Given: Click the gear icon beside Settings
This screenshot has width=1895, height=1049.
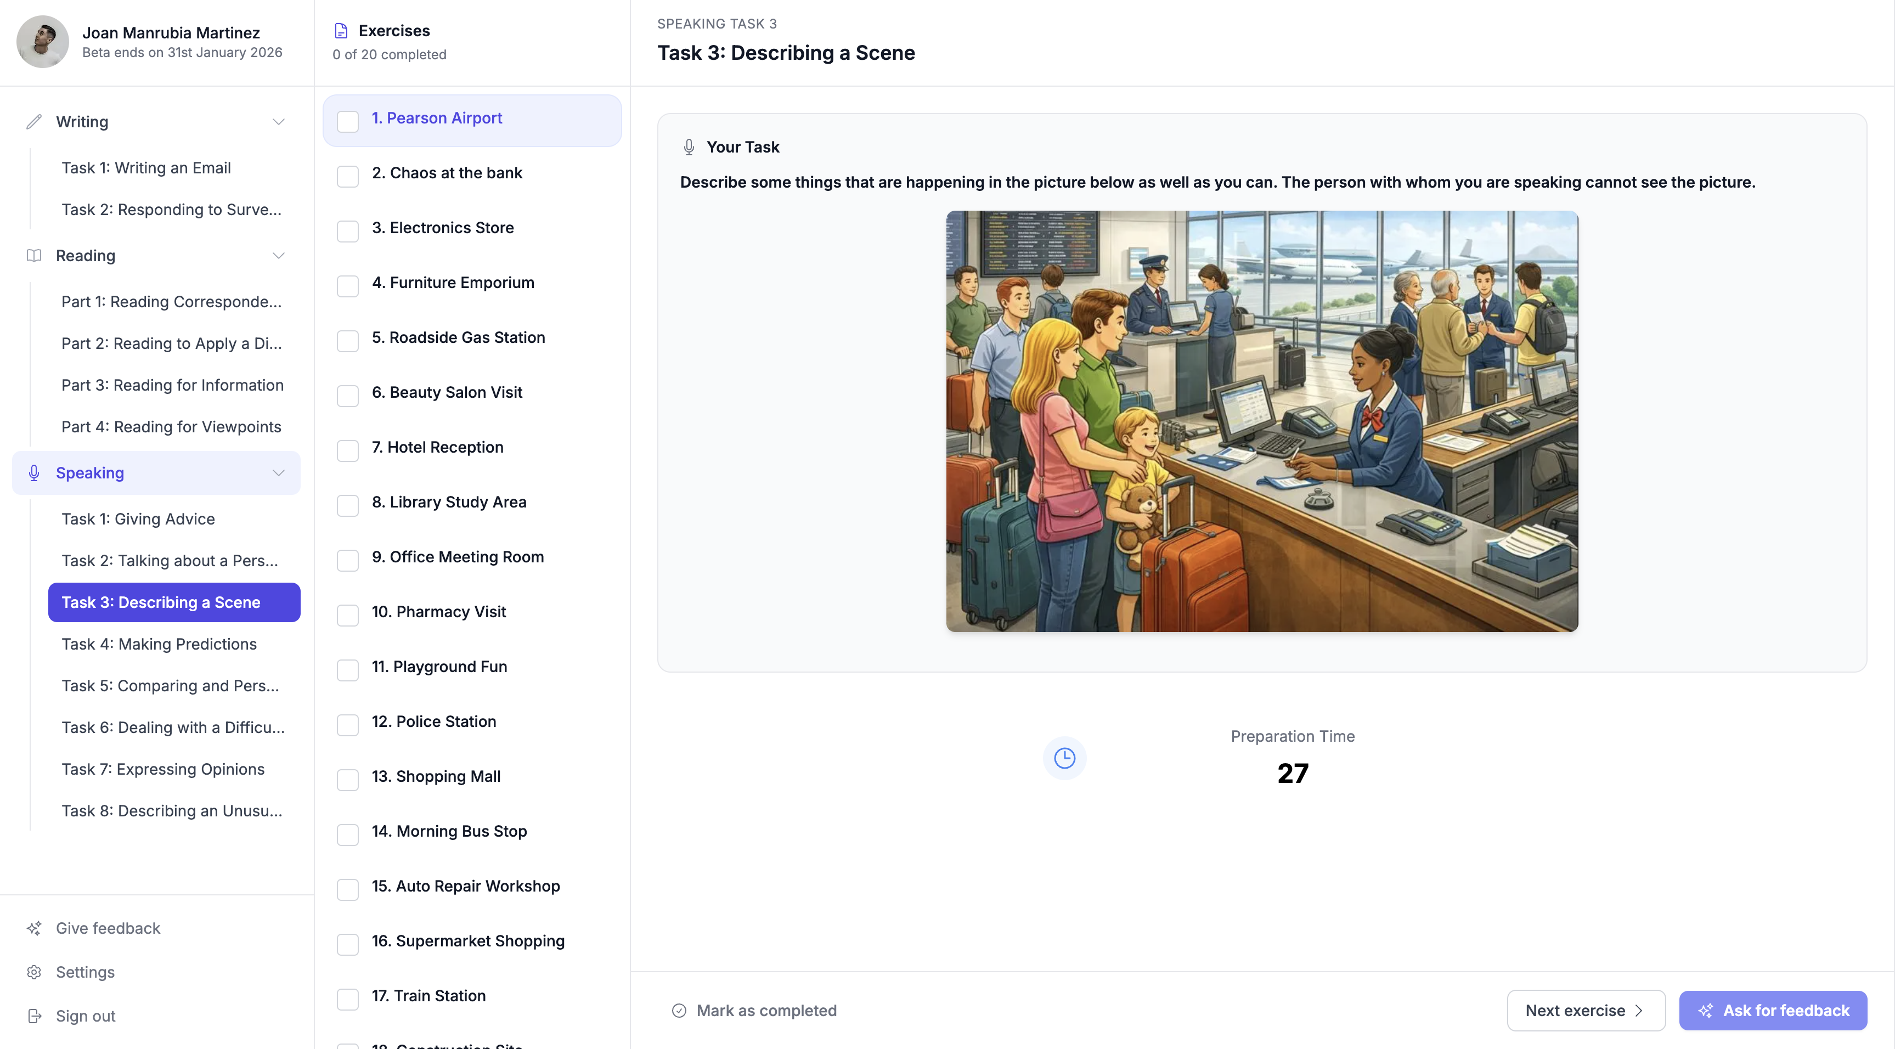Looking at the screenshot, I should (x=34, y=972).
